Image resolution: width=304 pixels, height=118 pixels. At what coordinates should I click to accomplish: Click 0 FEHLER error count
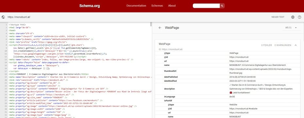(x=267, y=45)
